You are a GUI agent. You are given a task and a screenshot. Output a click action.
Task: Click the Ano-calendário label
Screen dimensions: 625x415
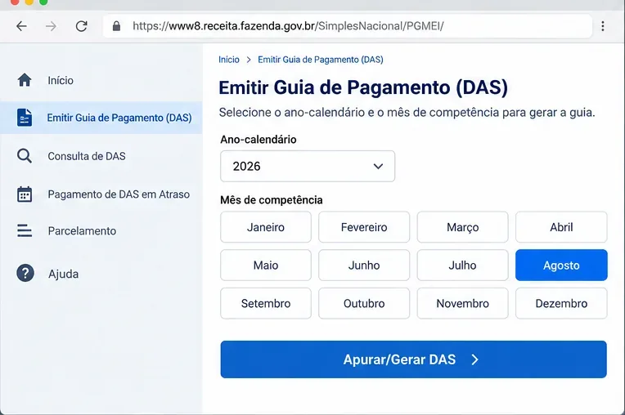259,140
